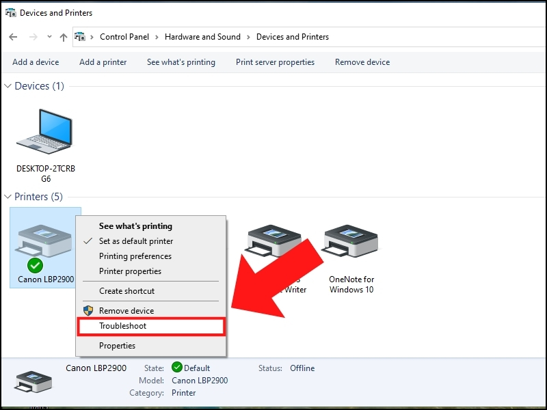Click Remove device in the toolbar

pyautogui.click(x=362, y=62)
